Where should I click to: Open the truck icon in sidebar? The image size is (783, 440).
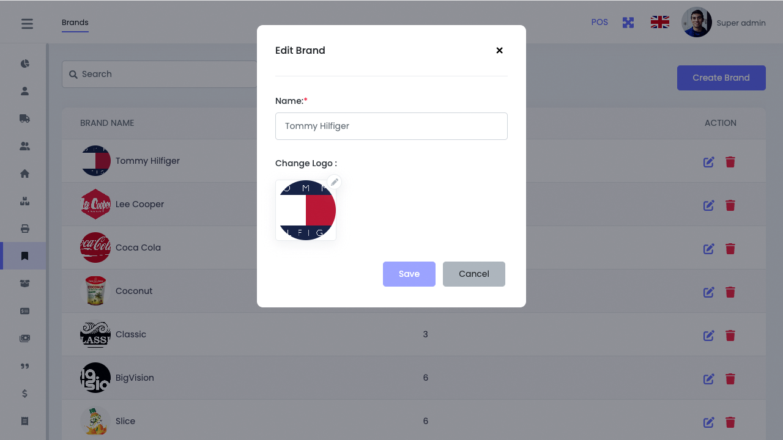[25, 119]
